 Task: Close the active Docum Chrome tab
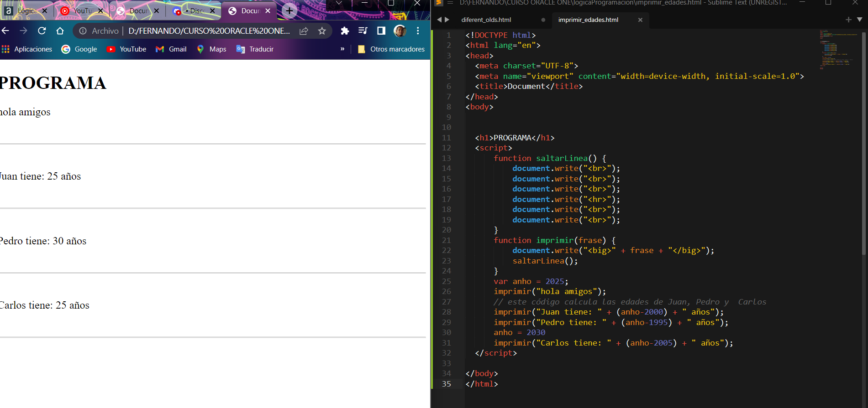[x=268, y=10]
